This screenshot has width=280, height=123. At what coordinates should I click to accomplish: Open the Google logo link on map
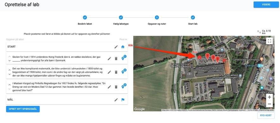tap(139, 109)
